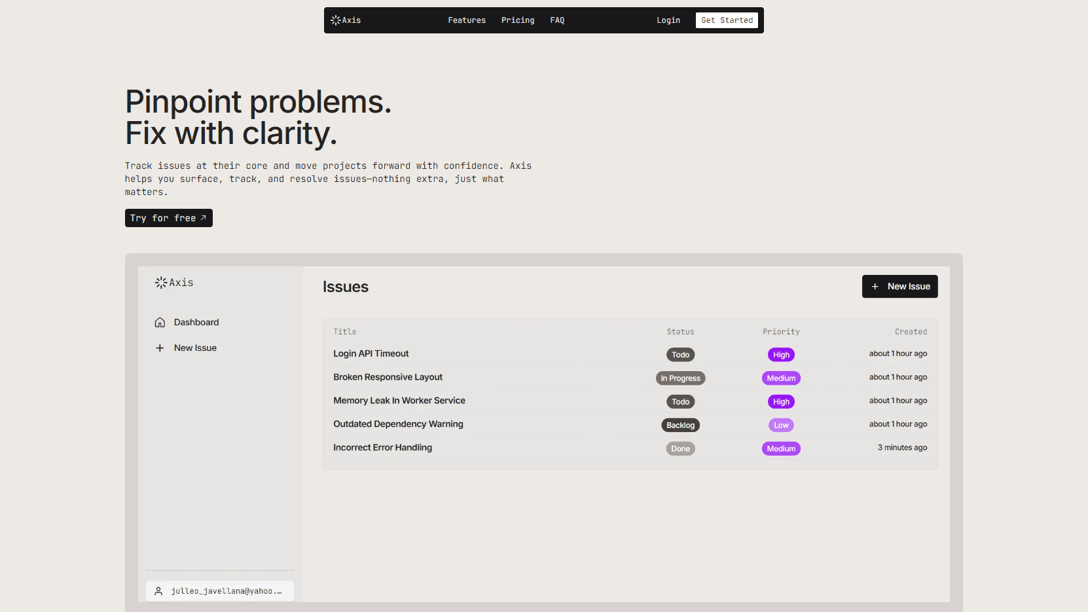The image size is (1088, 612).
Task: Click the In Progress status badge
Action: coord(680,378)
